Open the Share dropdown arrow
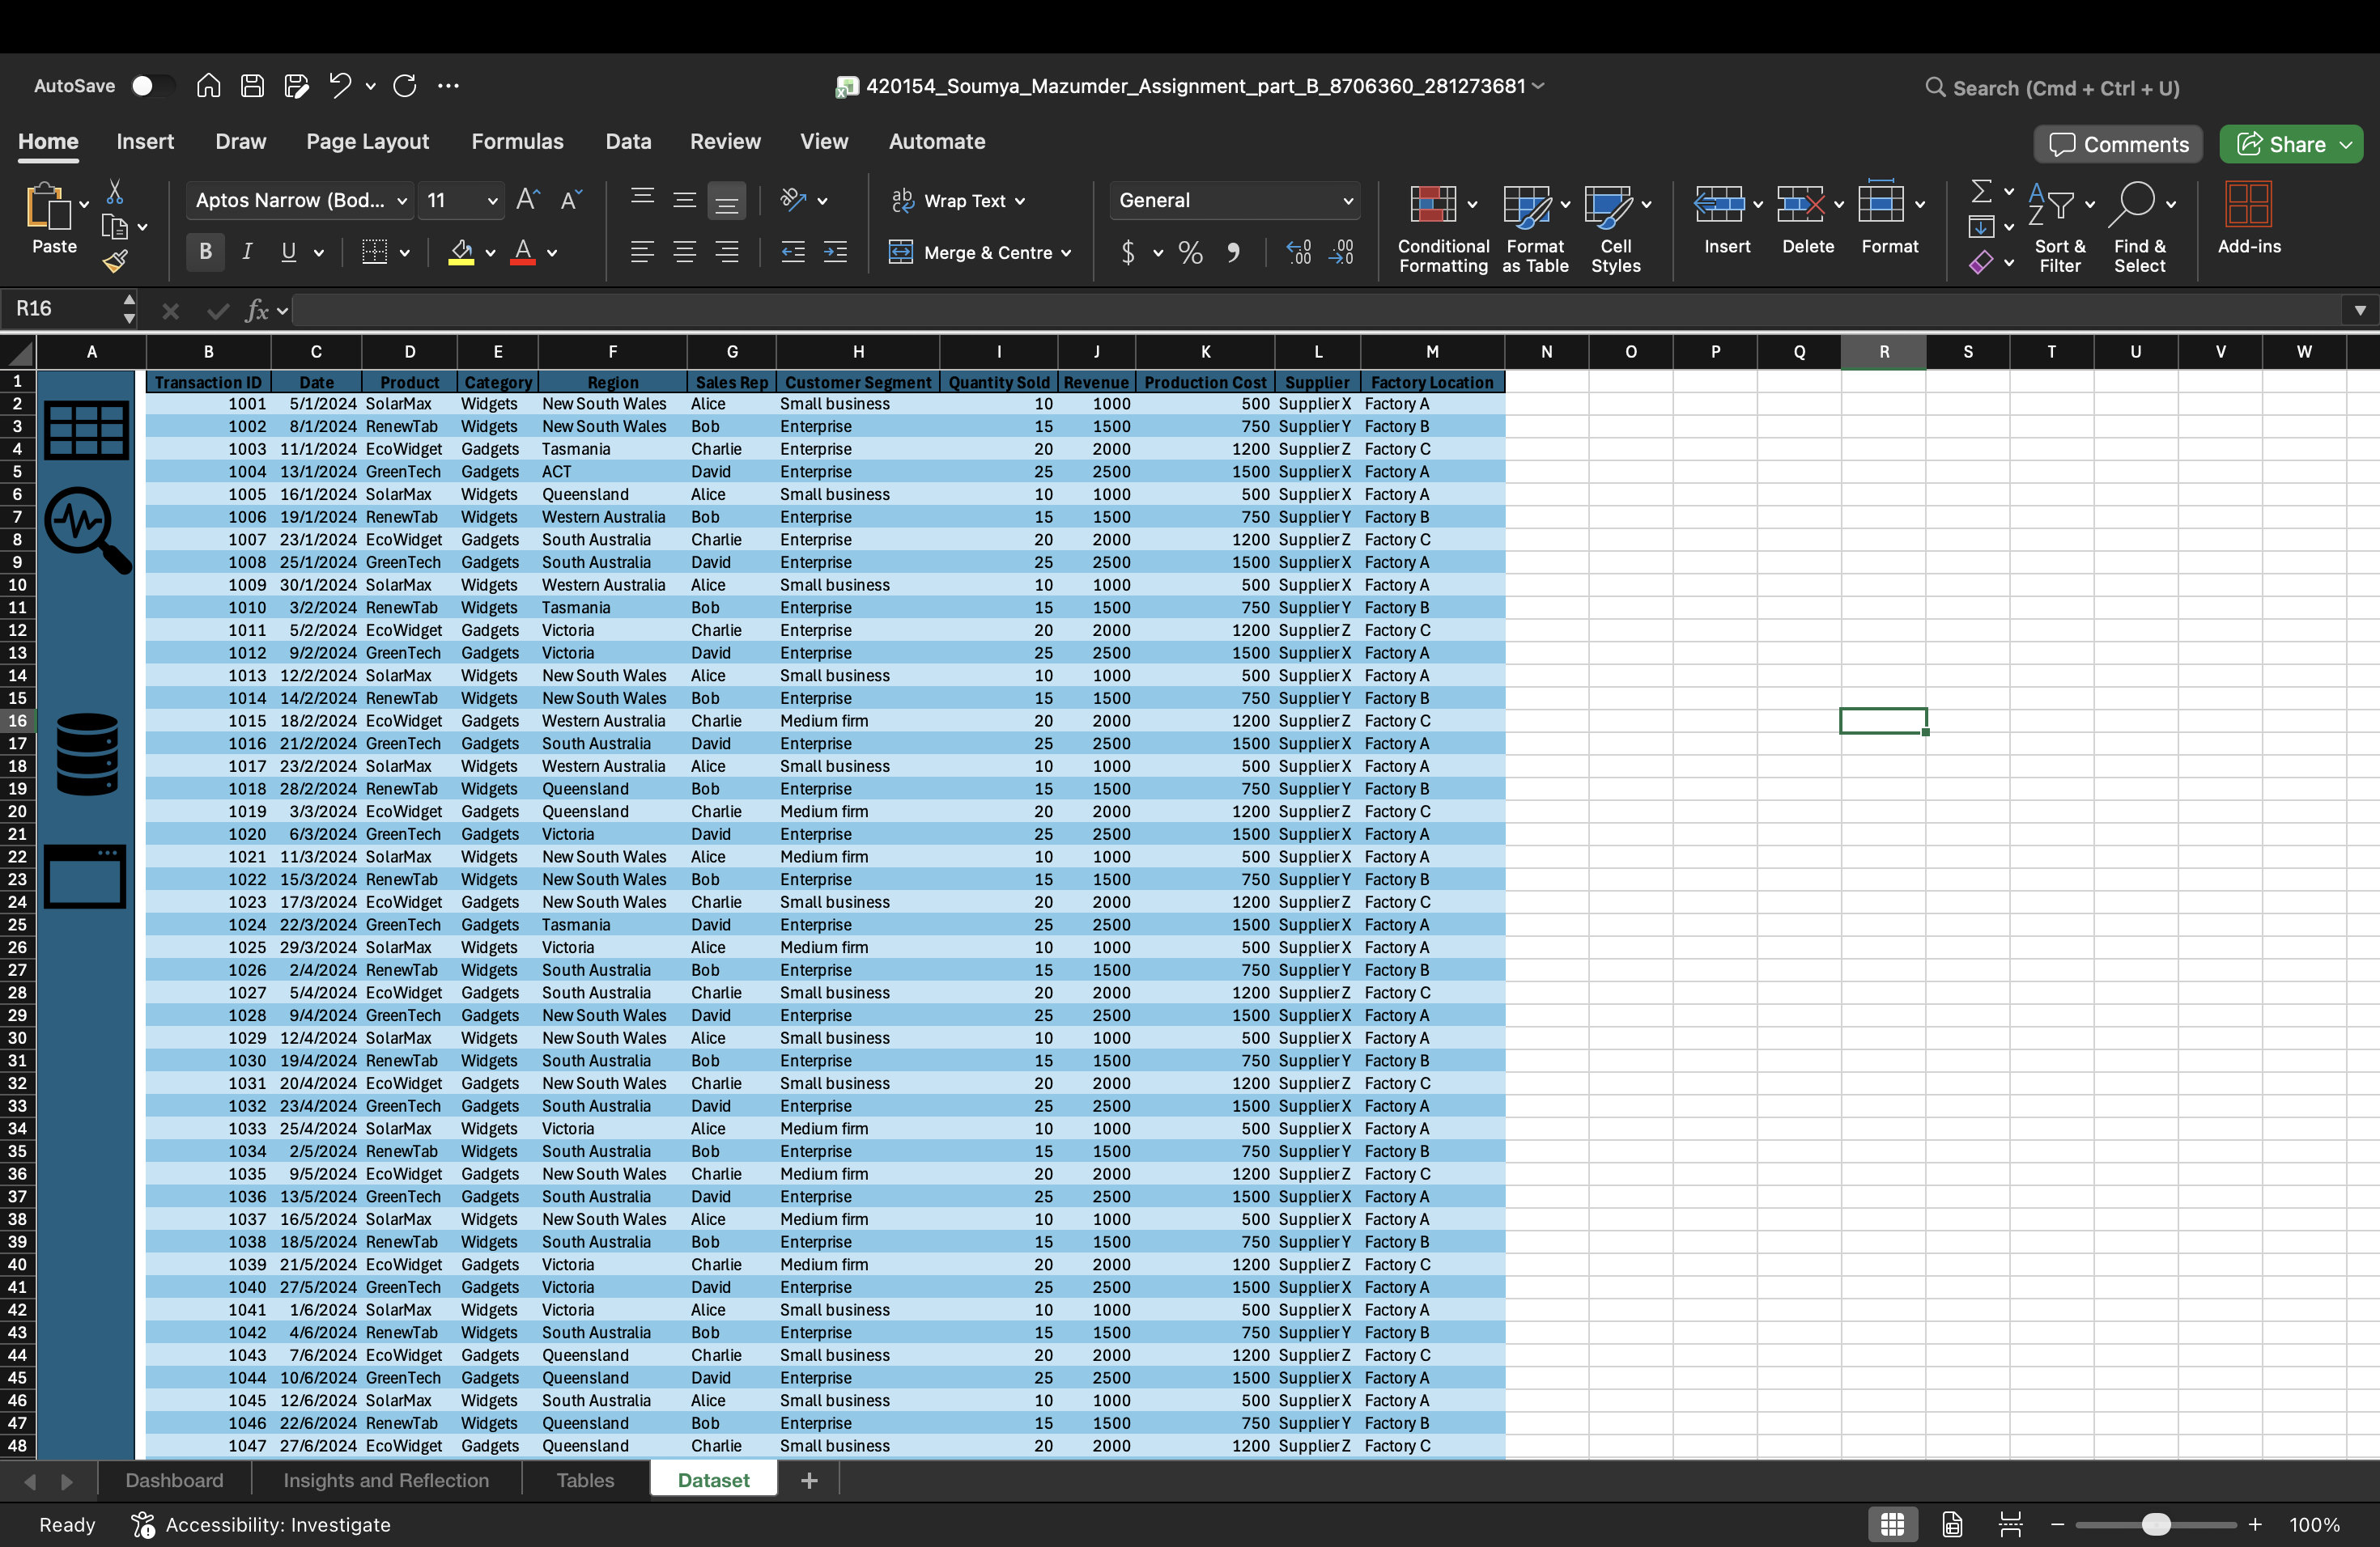This screenshot has height=1547, width=2380. (x=2346, y=145)
